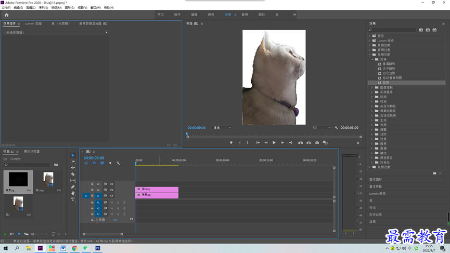Open the zoom level fit dropdown
The height and width of the screenshot is (253, 450).
pos(222,127)
